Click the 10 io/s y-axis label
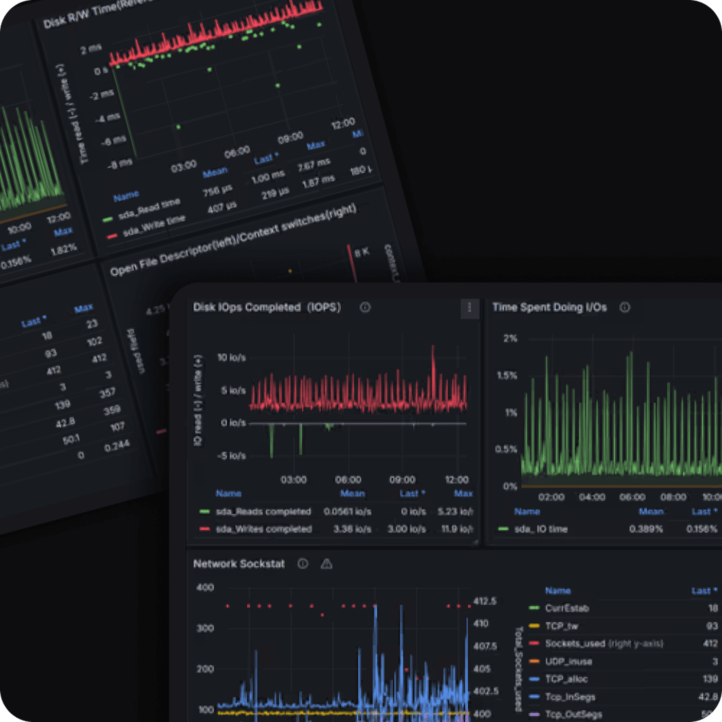This screenshot has height=722, width=722. [232, 358]
